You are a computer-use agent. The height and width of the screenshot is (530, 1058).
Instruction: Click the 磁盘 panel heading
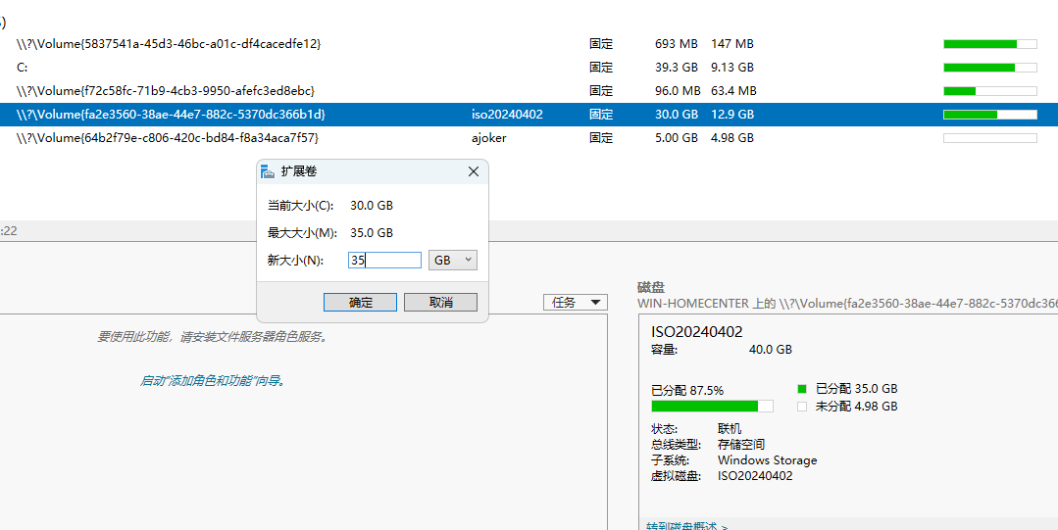pyautogui.click(x=651, y=287)
